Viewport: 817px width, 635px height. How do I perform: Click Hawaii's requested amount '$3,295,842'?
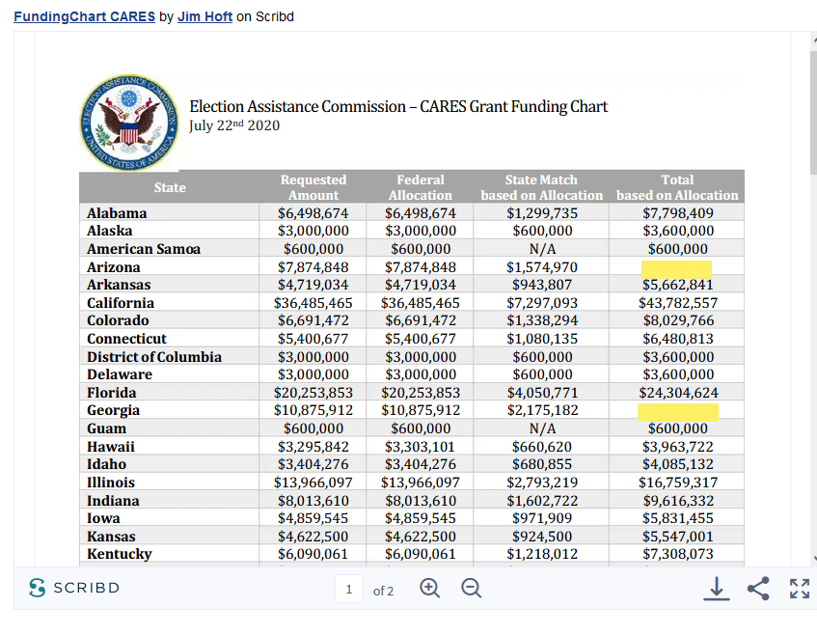point(313,447)
